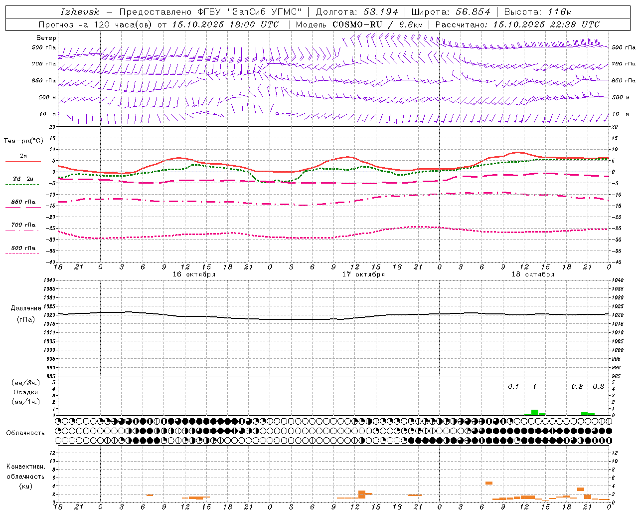
Task: Click the "Осадки" precipitation label
Action: pos(26,392)
